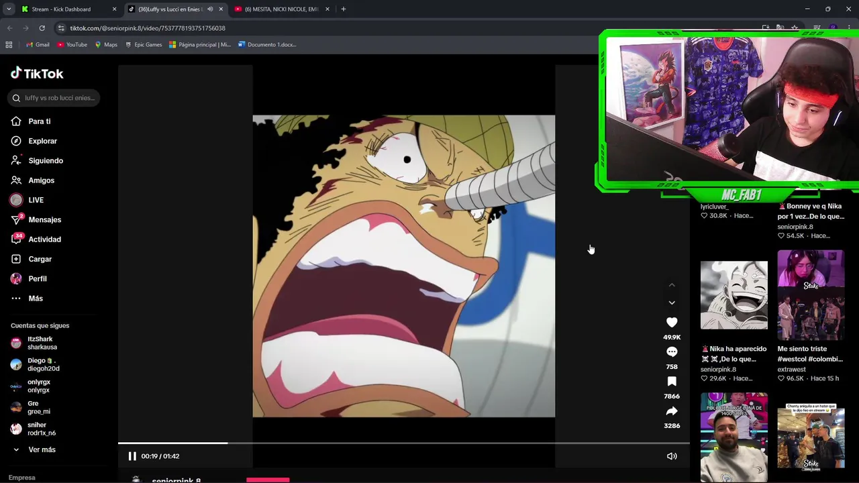This screenshot has width=859, height=483.
Task: Switch to Stream - Kick Dashboard tab
Action: [61, 9]
